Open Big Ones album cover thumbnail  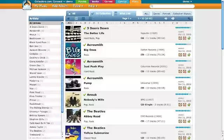(x=73, y=50)
